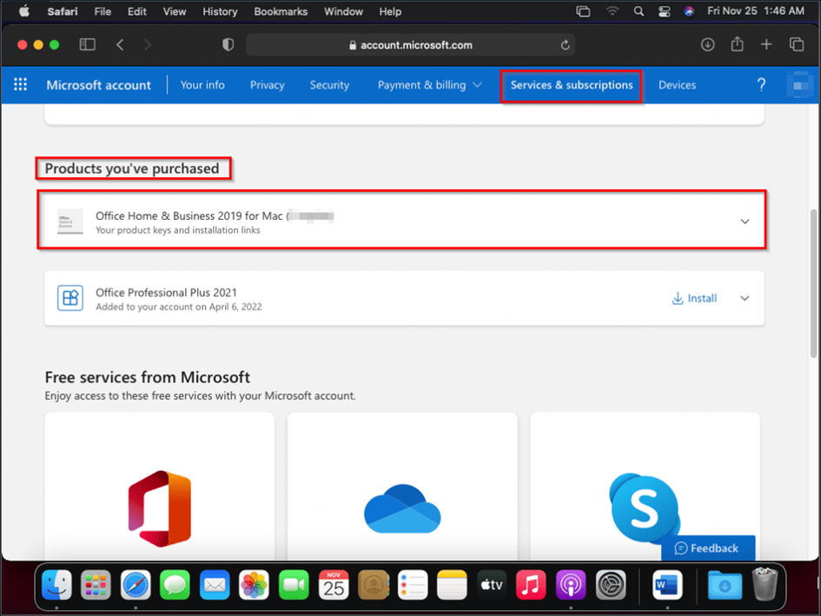This screenshot has height=616, width=821.
Task: Open the Payment & billing dropdown
Action: (x=429, y=85)
